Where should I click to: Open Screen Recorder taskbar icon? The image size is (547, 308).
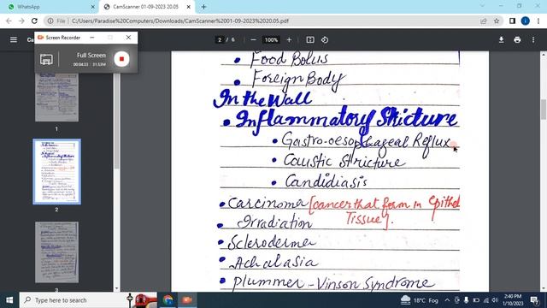[x=187, y=300]
